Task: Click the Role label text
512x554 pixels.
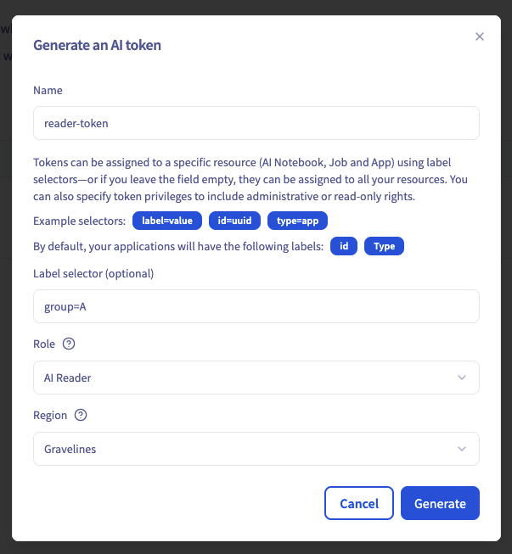Action: (x=44, y=344)
